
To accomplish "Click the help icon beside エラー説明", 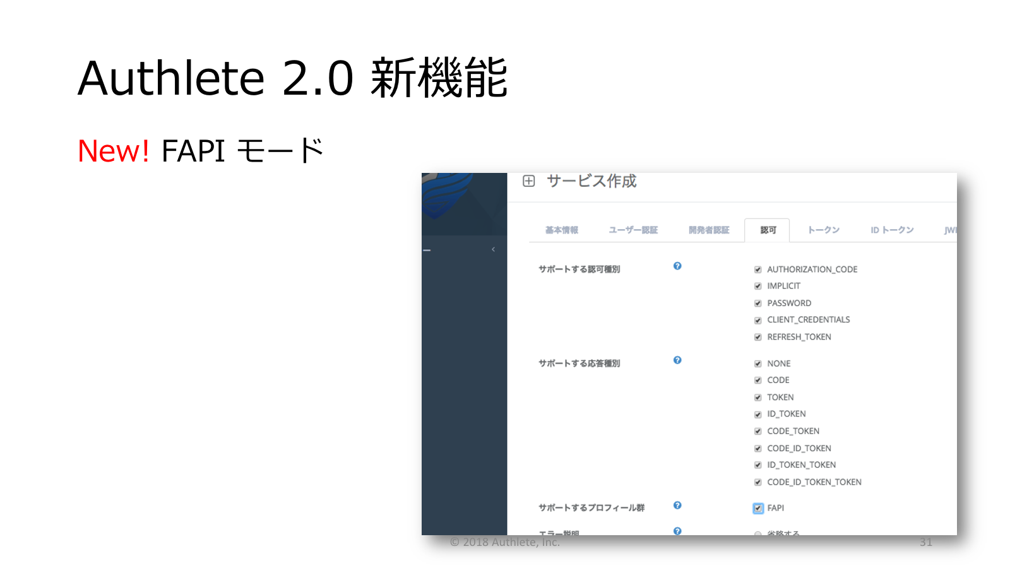I will click(x=677, y=531).
